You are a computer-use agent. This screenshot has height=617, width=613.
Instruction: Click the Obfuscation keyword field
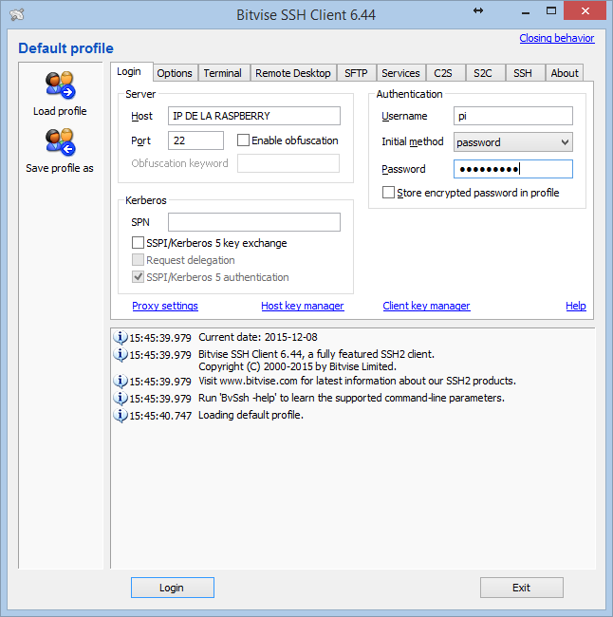click(288, 163)
